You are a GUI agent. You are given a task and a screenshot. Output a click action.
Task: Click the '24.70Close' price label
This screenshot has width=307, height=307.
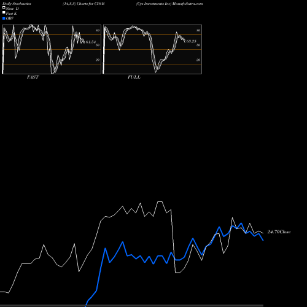[279, 232]
